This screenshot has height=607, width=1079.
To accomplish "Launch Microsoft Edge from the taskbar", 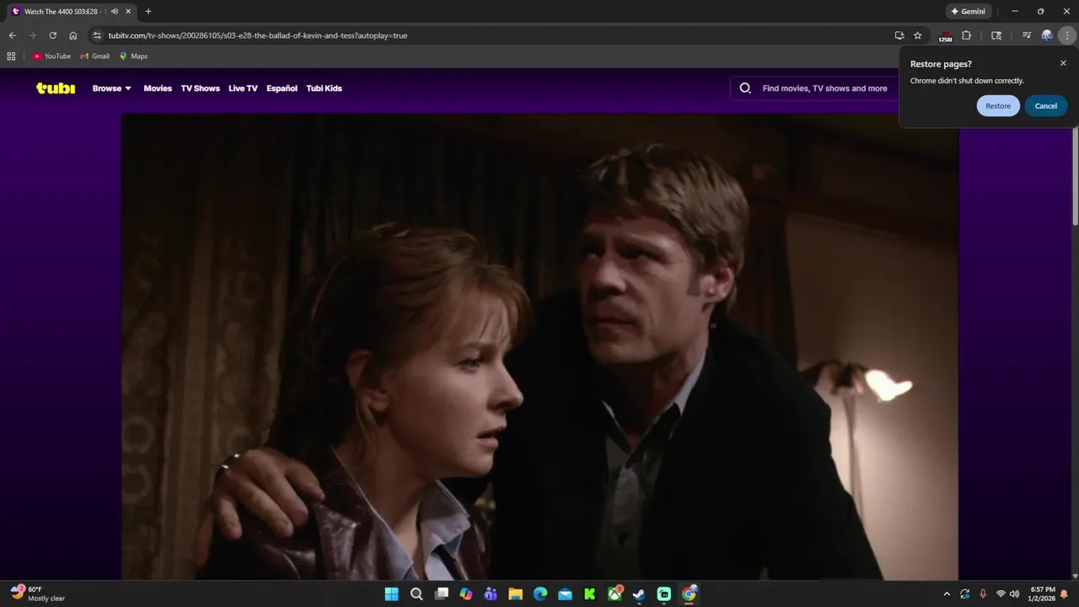I will click(540, 594).
